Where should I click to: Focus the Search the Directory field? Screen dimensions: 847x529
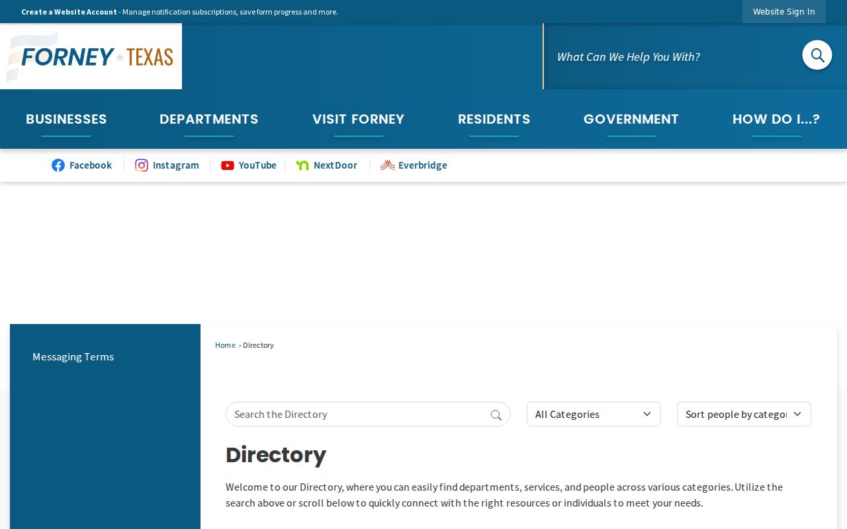[x=368, y=414]
